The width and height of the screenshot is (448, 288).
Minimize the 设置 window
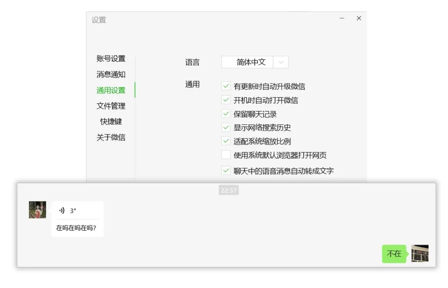point(342,18)
